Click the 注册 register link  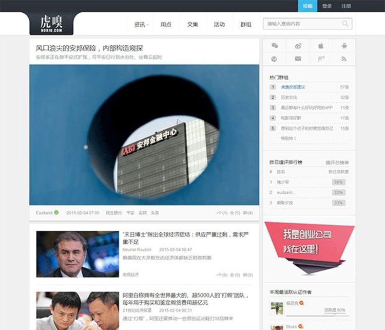pos(346,6)
